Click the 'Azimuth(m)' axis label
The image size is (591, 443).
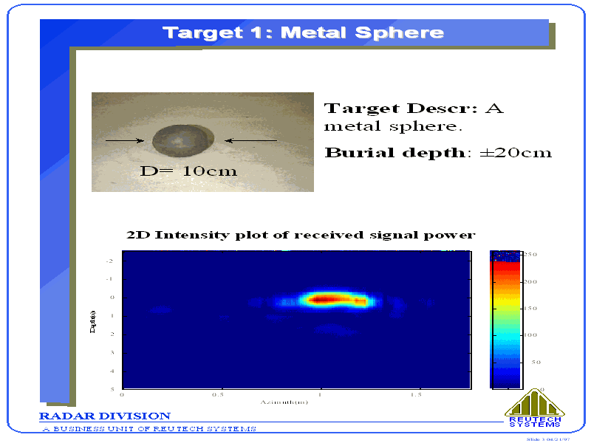click(284, 402)
